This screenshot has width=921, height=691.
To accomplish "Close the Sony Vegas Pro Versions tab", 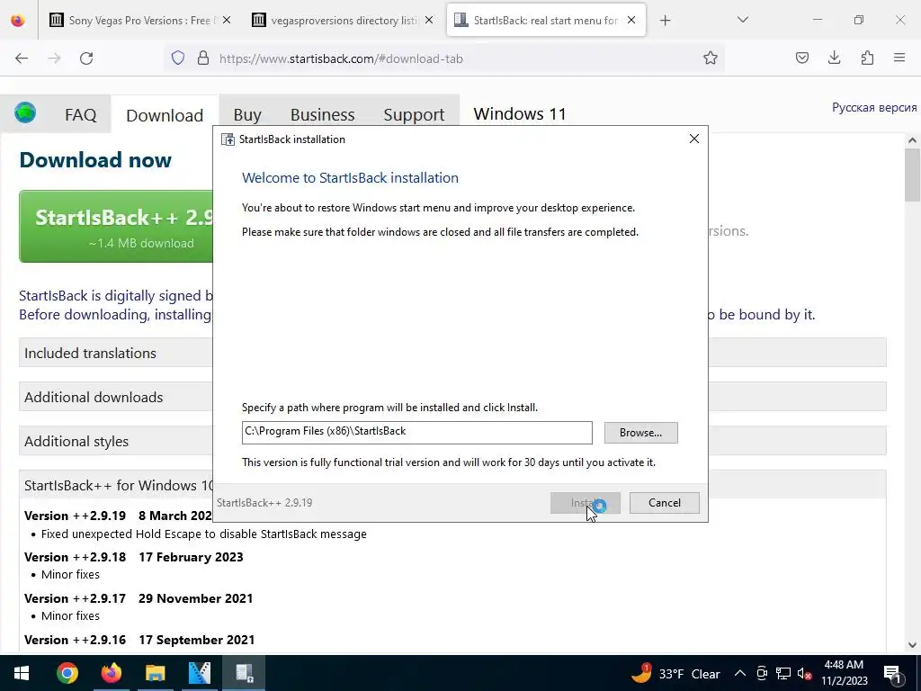I will click(x=227, y=20).
